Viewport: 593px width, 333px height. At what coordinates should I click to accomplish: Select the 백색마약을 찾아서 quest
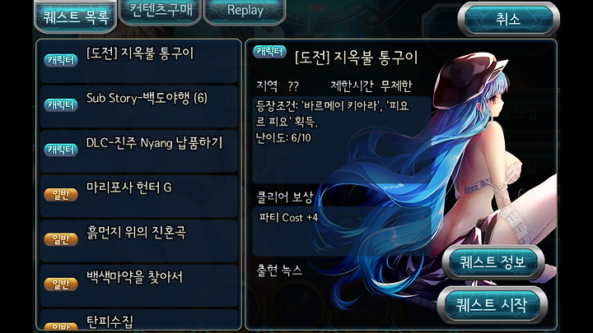pos(139,286)
